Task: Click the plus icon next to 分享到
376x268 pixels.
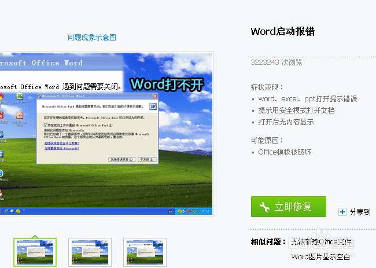Action: [x=342, y=212]
